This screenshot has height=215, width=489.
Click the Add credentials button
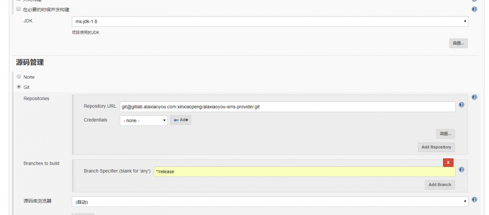(x=180, y=120)
